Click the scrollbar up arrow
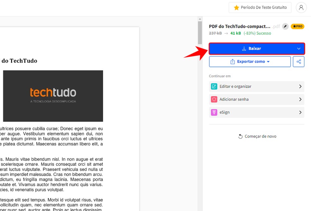This screenshot has height=211, width=311. 200,19
